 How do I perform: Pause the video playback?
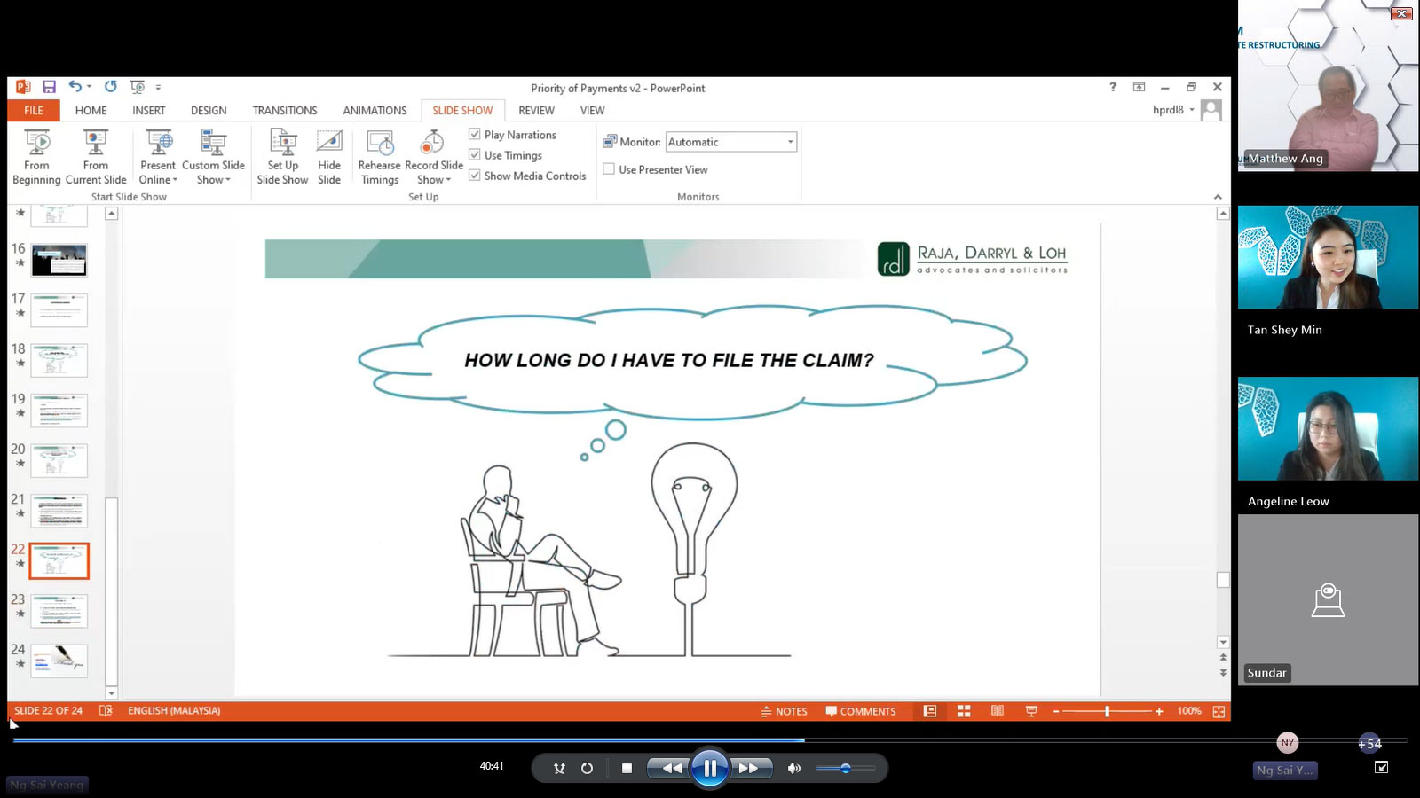[x=710, y=768]
